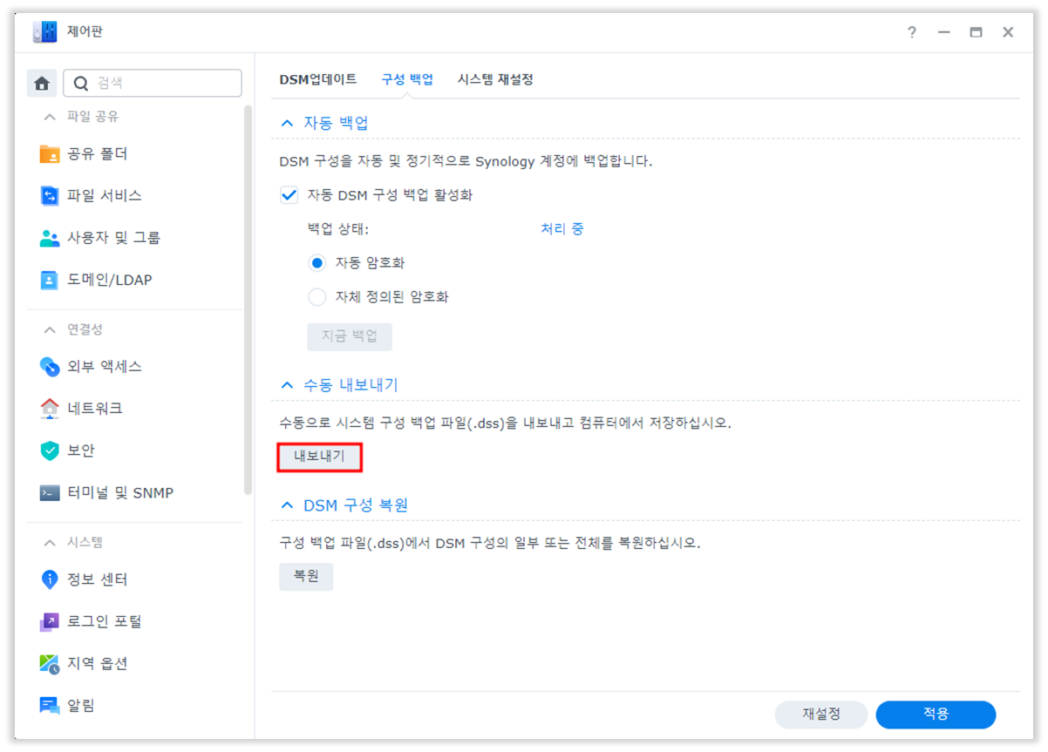Minimize the 제어판 window

tap(943, 32)
